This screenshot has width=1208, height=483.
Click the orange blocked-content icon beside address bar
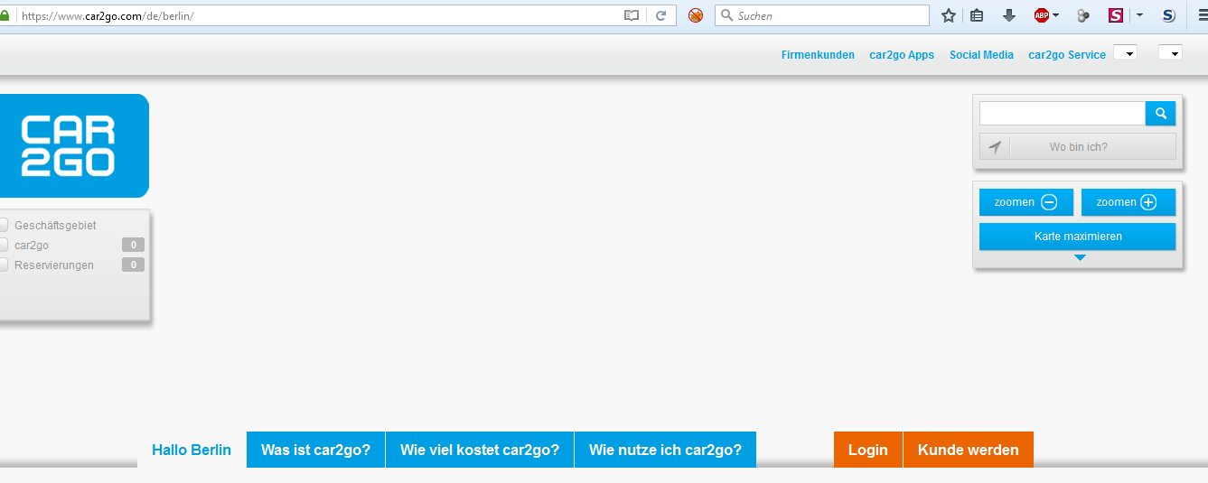[696, 15]
